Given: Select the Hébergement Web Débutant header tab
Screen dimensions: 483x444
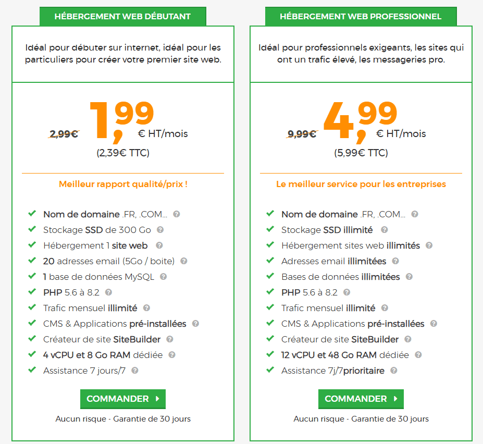Looking at the screenshot, I should tap(122, 16).
